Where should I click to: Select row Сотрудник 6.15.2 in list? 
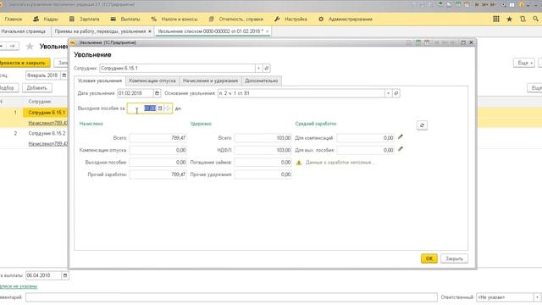pos(47,133)
